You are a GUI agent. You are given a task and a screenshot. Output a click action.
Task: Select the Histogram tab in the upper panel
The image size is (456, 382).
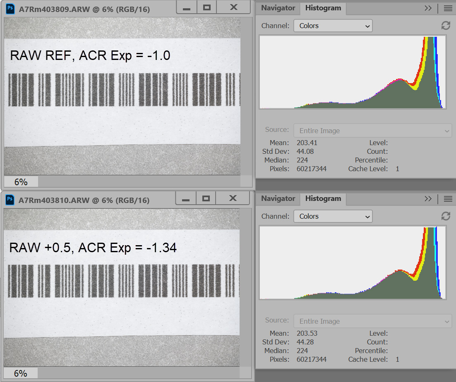tap(323, 8)
